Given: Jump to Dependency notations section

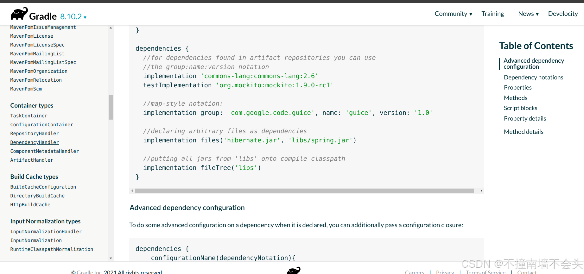Looking at the screenshot, I should click(x=533, y=77).
